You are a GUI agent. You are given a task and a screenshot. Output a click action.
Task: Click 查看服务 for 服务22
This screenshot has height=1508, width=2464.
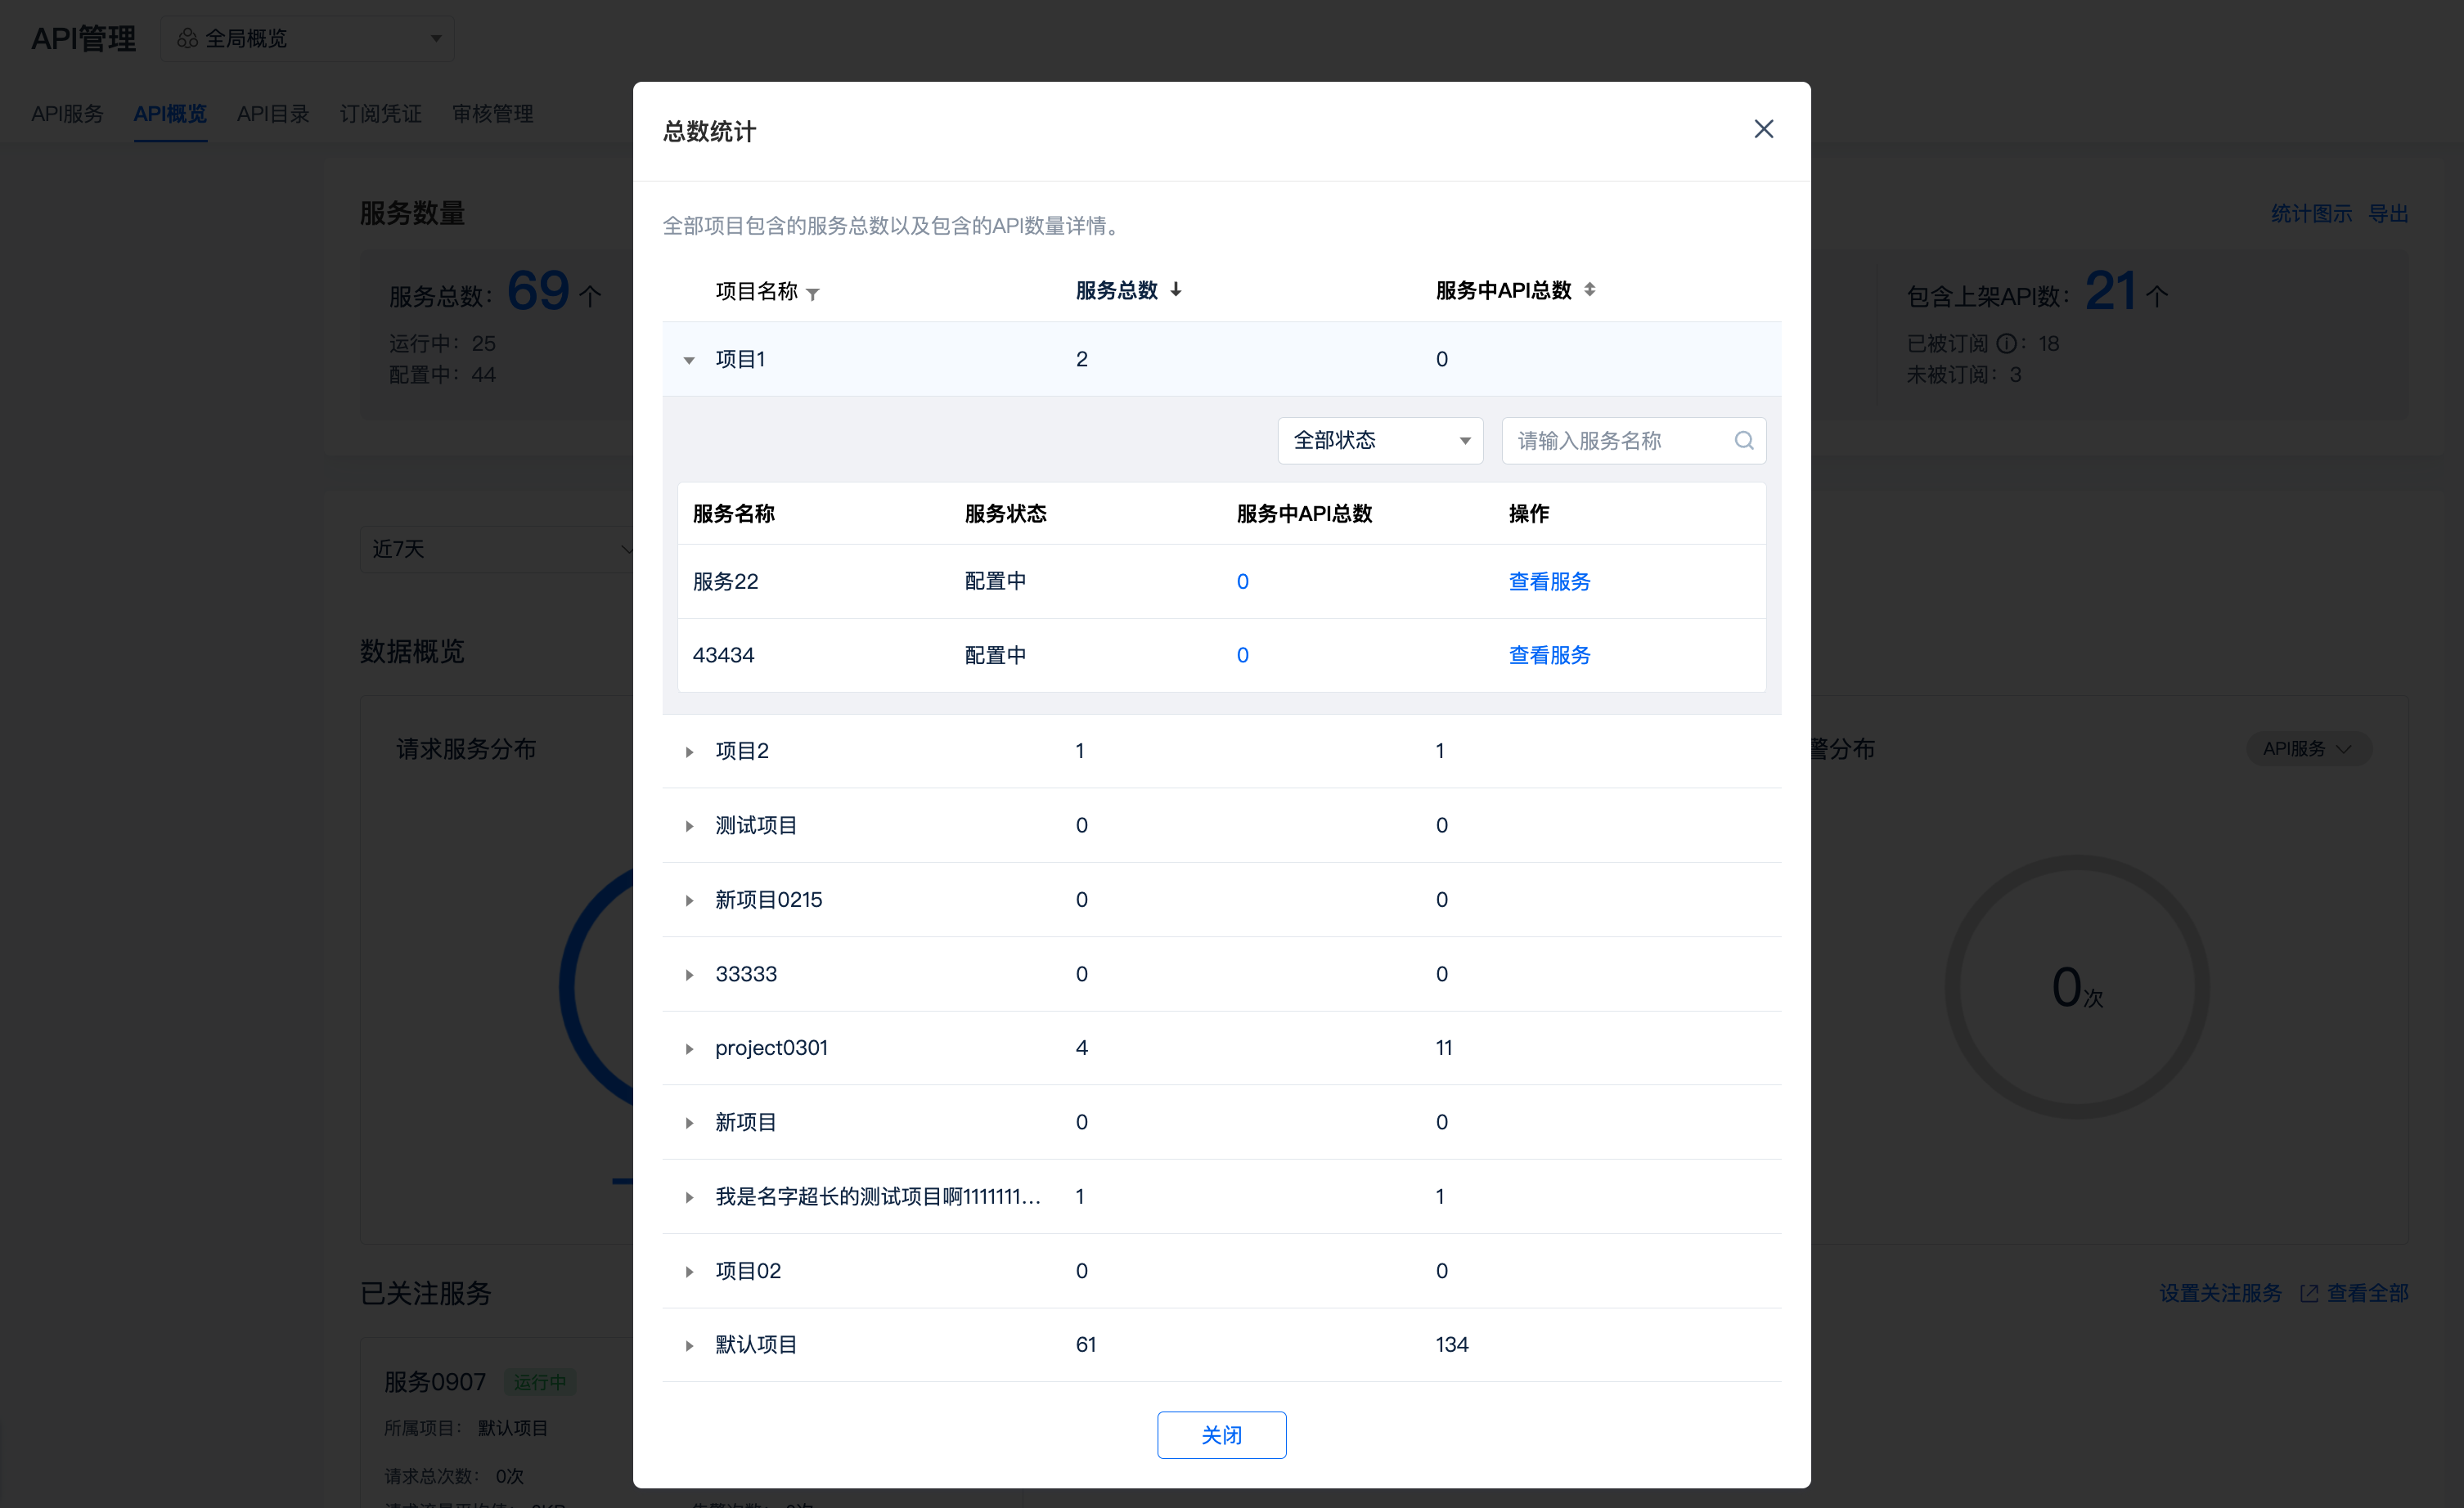coord(1549,581)
